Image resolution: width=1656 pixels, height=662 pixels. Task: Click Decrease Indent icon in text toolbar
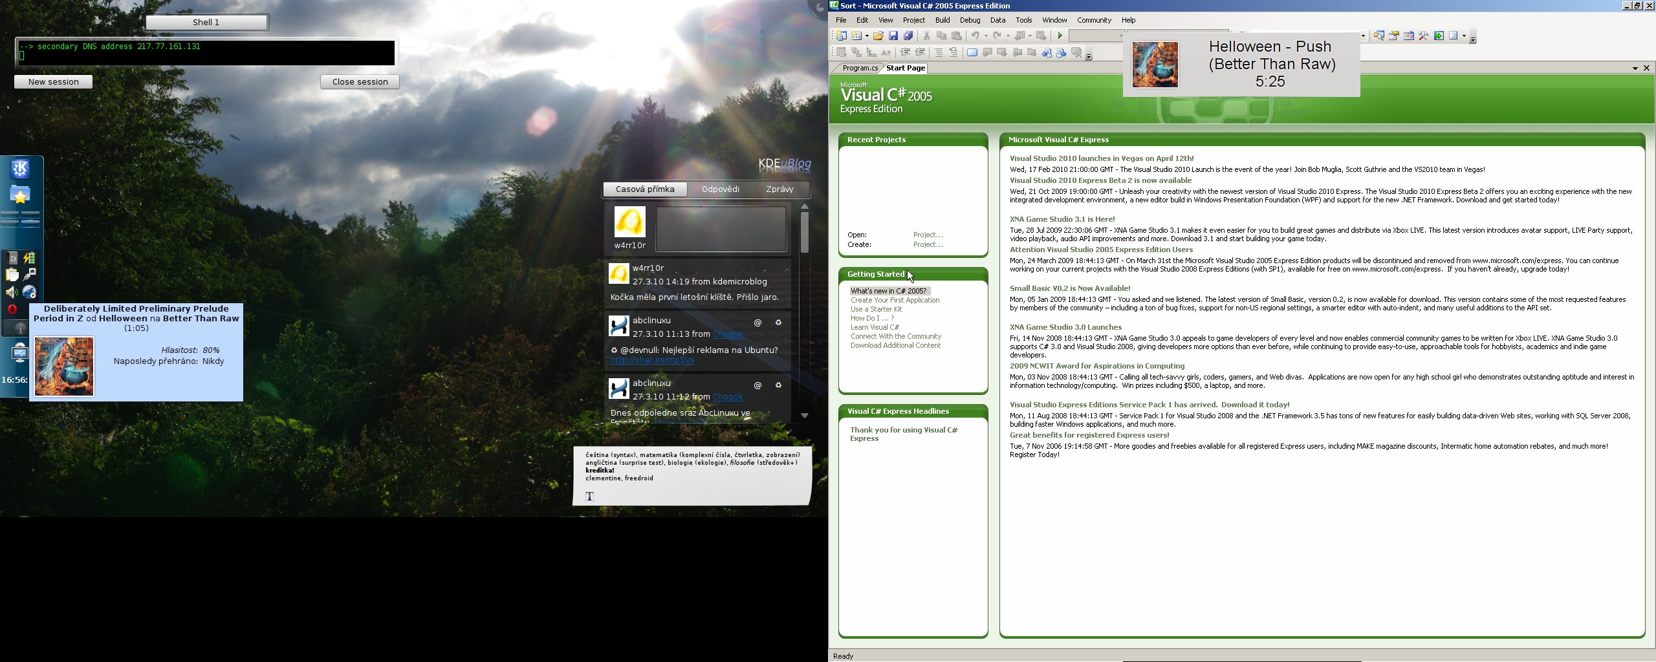(x=905, y=52)
